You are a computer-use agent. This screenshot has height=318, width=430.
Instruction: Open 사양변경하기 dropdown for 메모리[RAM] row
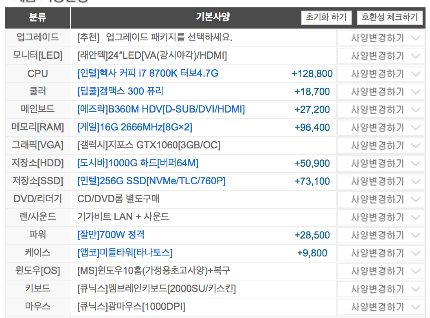pyautogui.click(x=381, y=128)
